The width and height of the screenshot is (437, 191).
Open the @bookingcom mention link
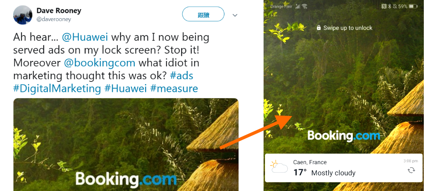100,63
